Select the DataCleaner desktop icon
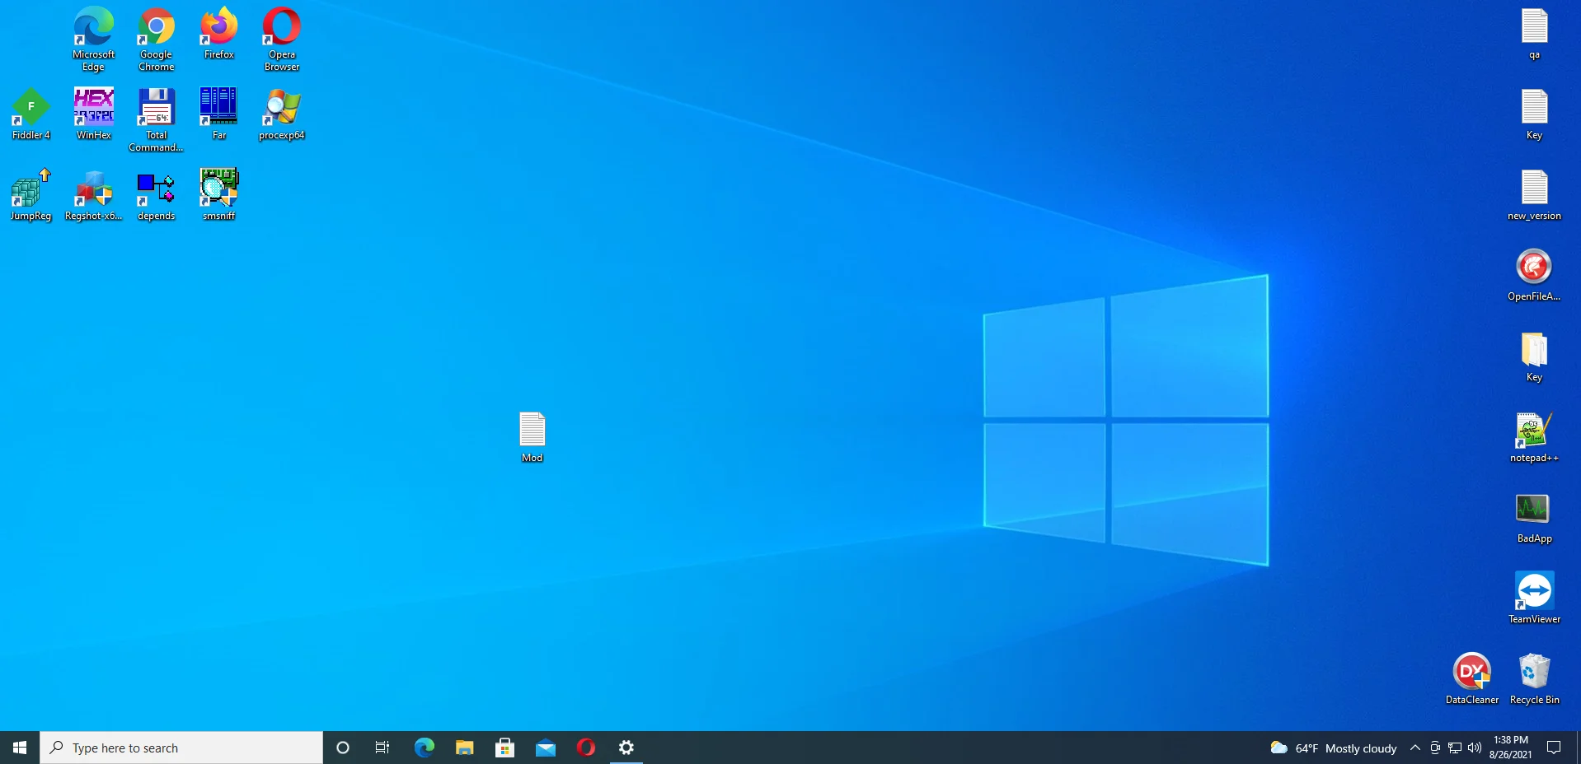This screenshot has height=764, width=1581. click(1471, 678)
